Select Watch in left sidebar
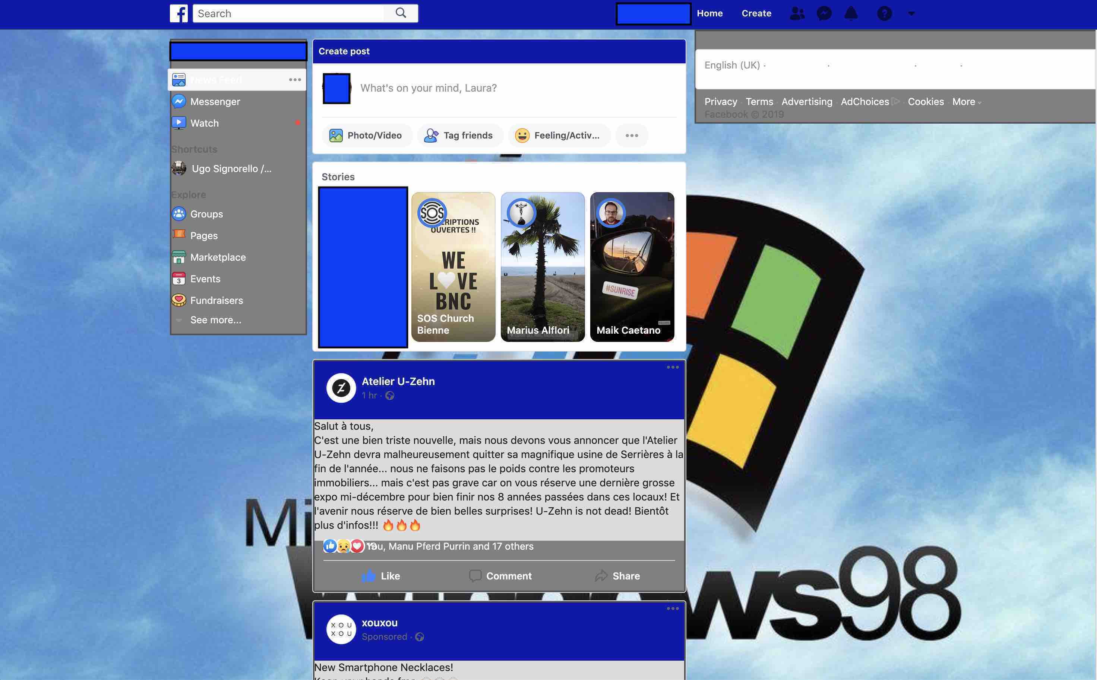The image size is (1097, 680). (204, 123)
